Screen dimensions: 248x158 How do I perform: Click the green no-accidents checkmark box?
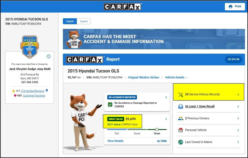(110, 105)
